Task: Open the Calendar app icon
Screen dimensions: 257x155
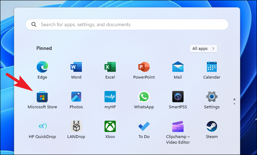Action: point(212,67)
